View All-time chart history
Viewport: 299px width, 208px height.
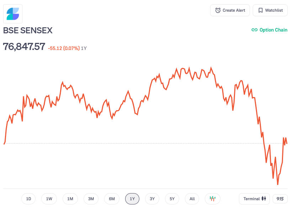[x=192, y=199]
